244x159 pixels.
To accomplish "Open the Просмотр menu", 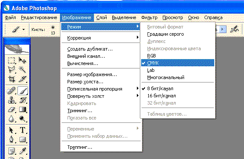I will click(173, 17).
